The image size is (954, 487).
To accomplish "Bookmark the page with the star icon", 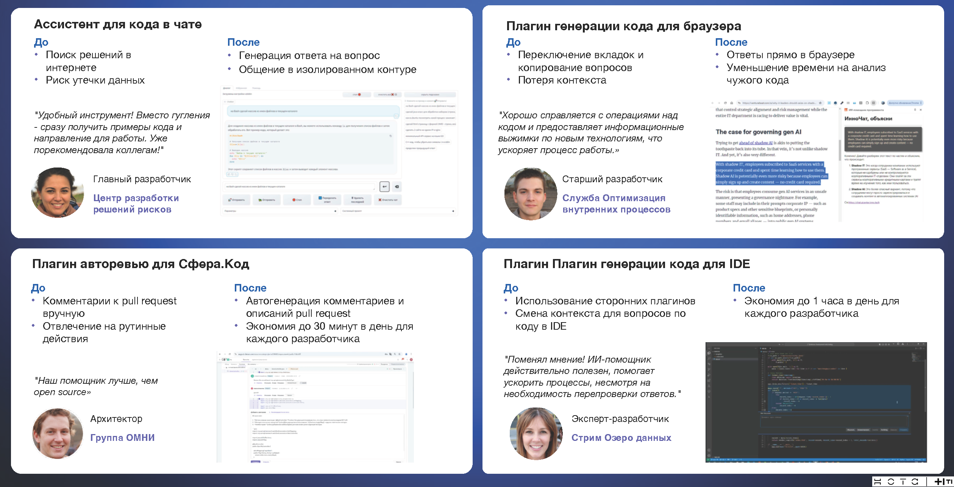I will point(820,103).
